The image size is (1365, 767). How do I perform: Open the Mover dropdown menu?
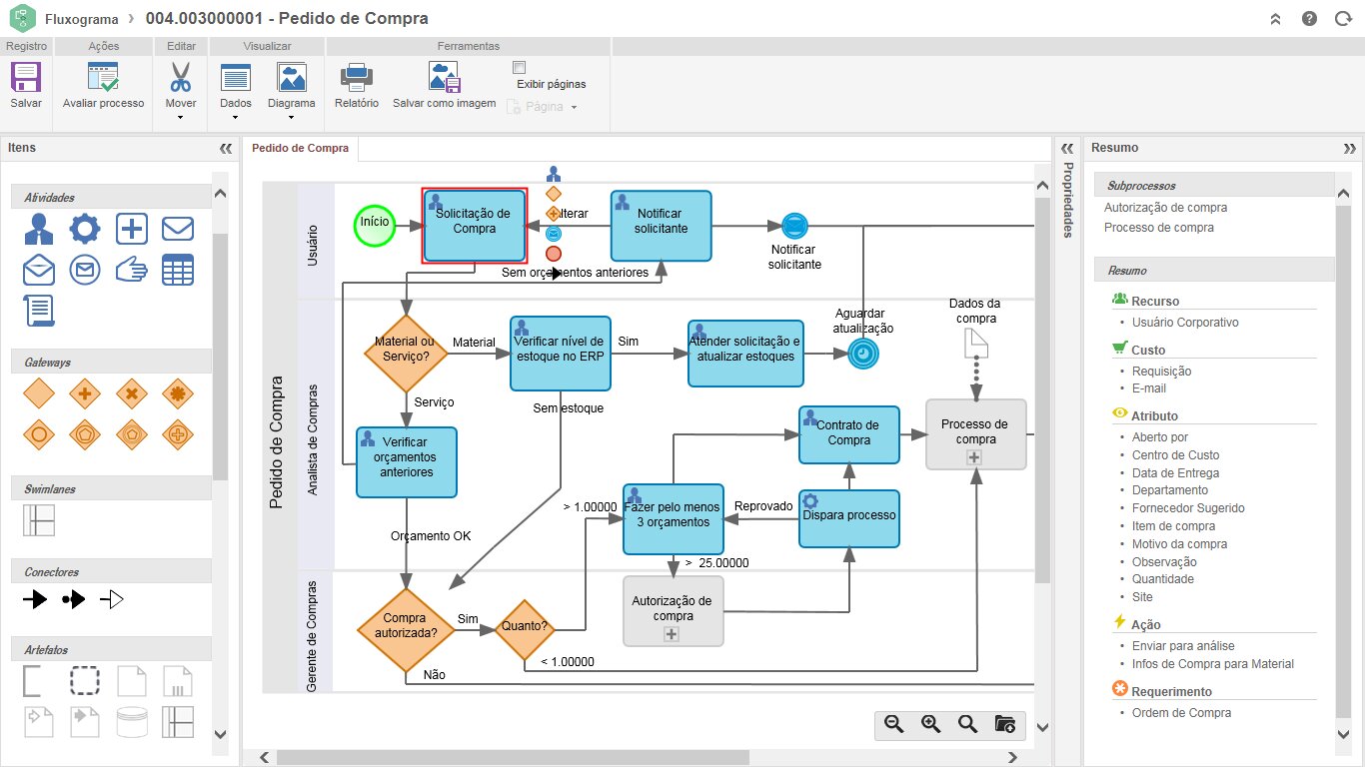(181, 117)
